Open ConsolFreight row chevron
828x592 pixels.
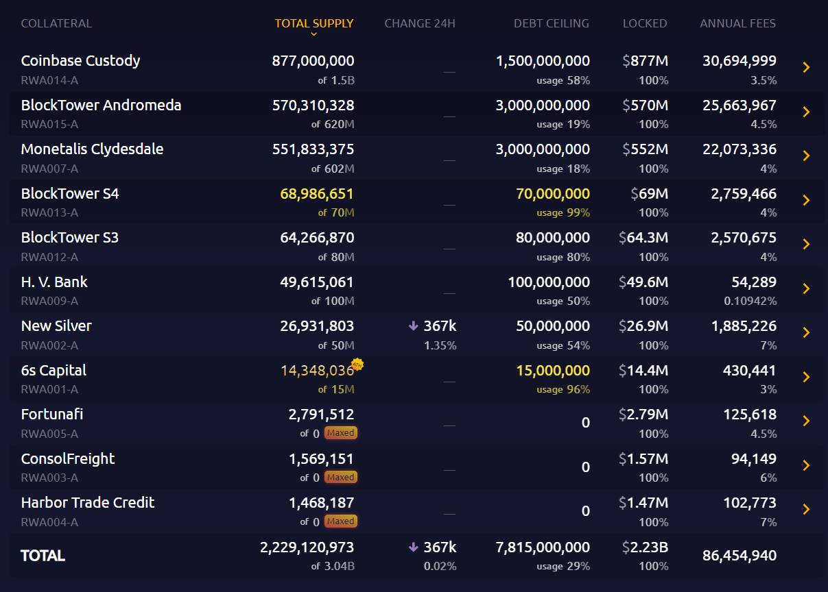(806, 465)
